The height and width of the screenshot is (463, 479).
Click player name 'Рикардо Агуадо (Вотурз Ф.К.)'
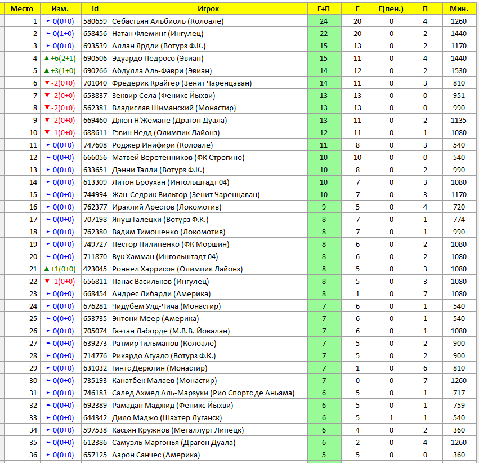[x=164, y=356]
